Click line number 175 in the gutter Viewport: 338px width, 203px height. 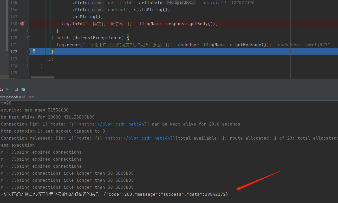click(13, 73)
